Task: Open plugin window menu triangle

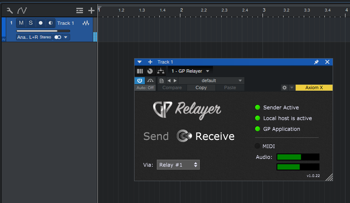Action: (140, 62)
